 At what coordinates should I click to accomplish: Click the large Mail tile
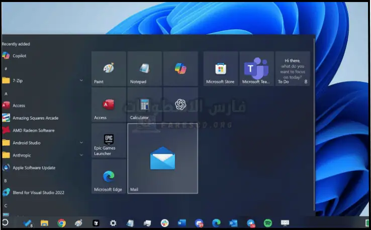click(162, 159)
